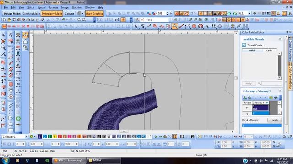293x164 pixels.
Task: Click the three diagonal lines tool
Action: [x=239, y=26]
